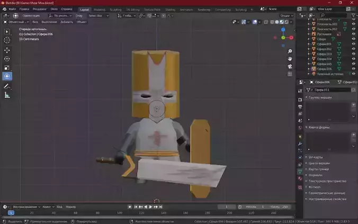Viewport: 358px width, 224px height.
Task: Open the Texture properties tab
Action: pyautogui.click(x=300, y=187)
